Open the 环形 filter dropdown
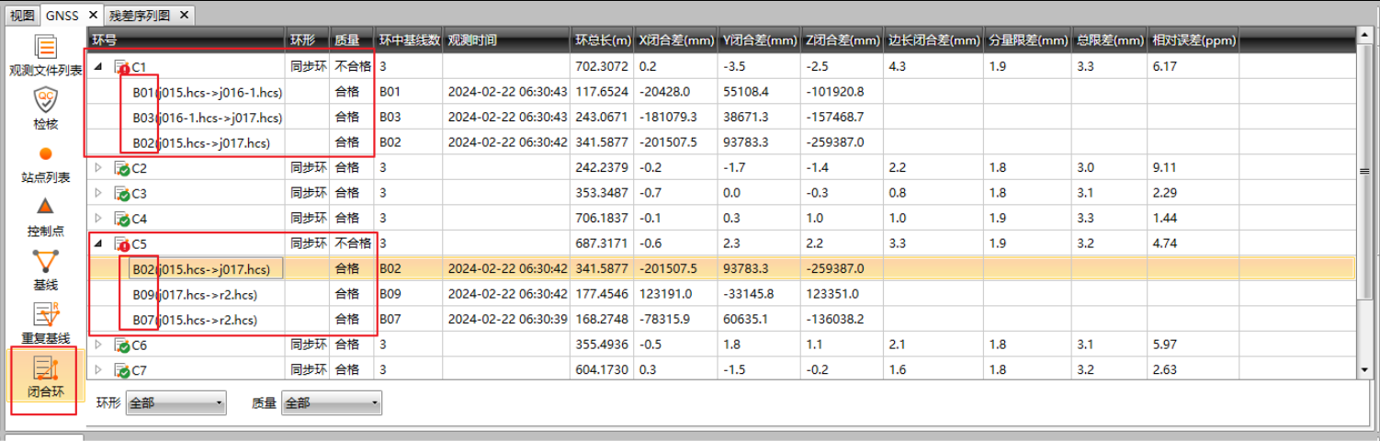Image resolution: width=1380 pixels, height=441 pixels. tap(175, 402)
